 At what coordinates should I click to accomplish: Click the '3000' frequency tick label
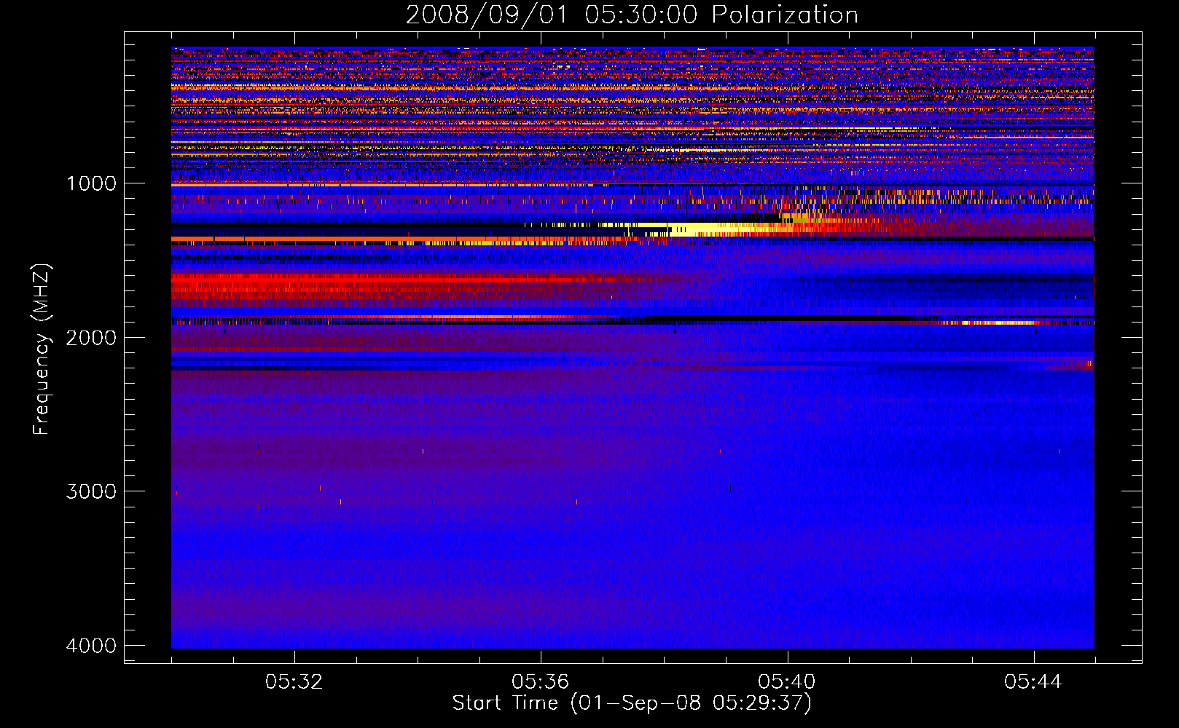(91, 491)
